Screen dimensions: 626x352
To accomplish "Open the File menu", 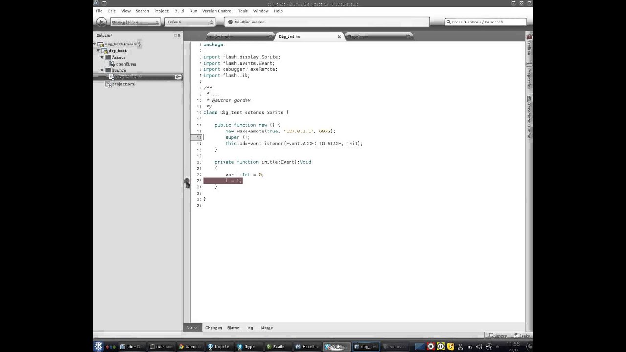I will 99,11.
